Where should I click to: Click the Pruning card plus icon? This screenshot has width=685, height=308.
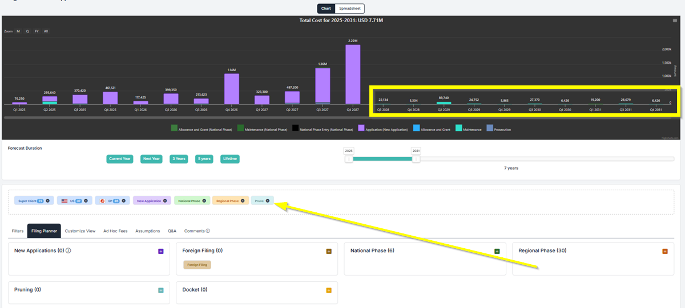(160, 290)
